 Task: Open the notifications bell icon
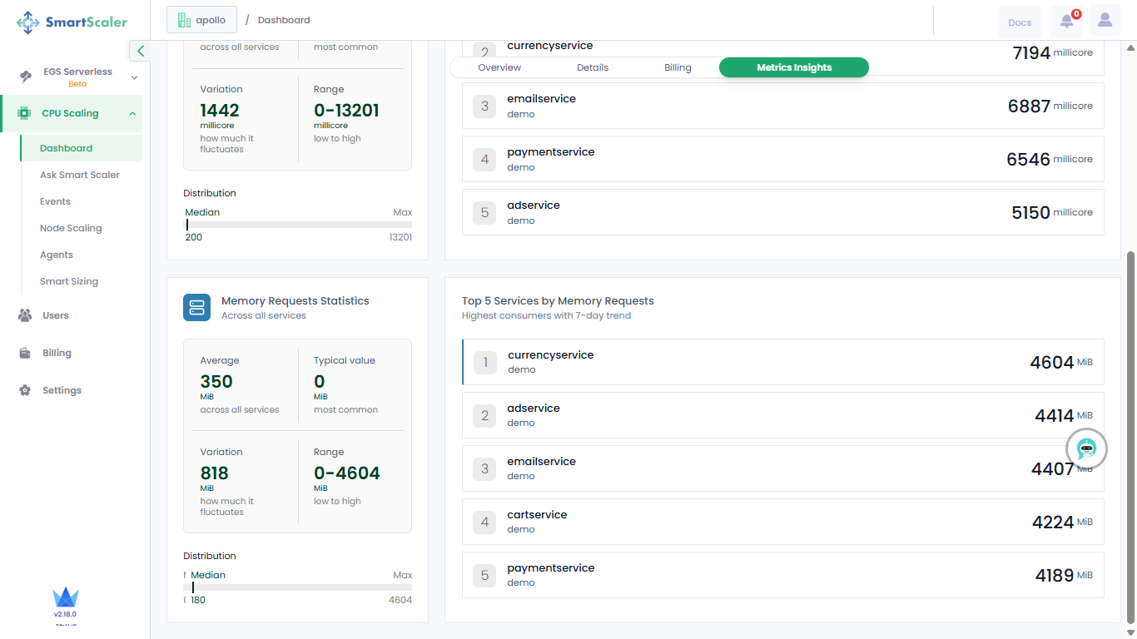pyautogui.click(x=1066, y=21)
